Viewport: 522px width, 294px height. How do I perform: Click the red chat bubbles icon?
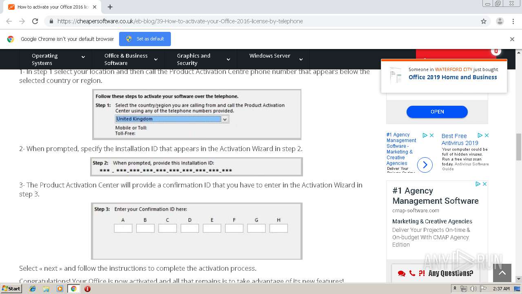[402, 274]
